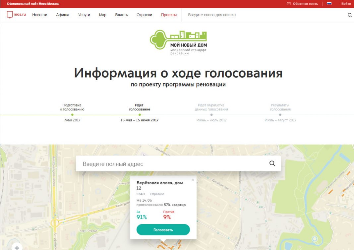Click the search icon in address field

[272, 163]
